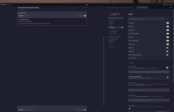This screenshot has width=174, height=112.
Task: Open Network settings section
Action: click(x=116, y=41)
